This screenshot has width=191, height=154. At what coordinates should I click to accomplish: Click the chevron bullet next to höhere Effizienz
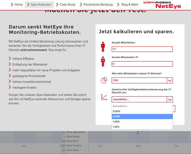point(10,58)
